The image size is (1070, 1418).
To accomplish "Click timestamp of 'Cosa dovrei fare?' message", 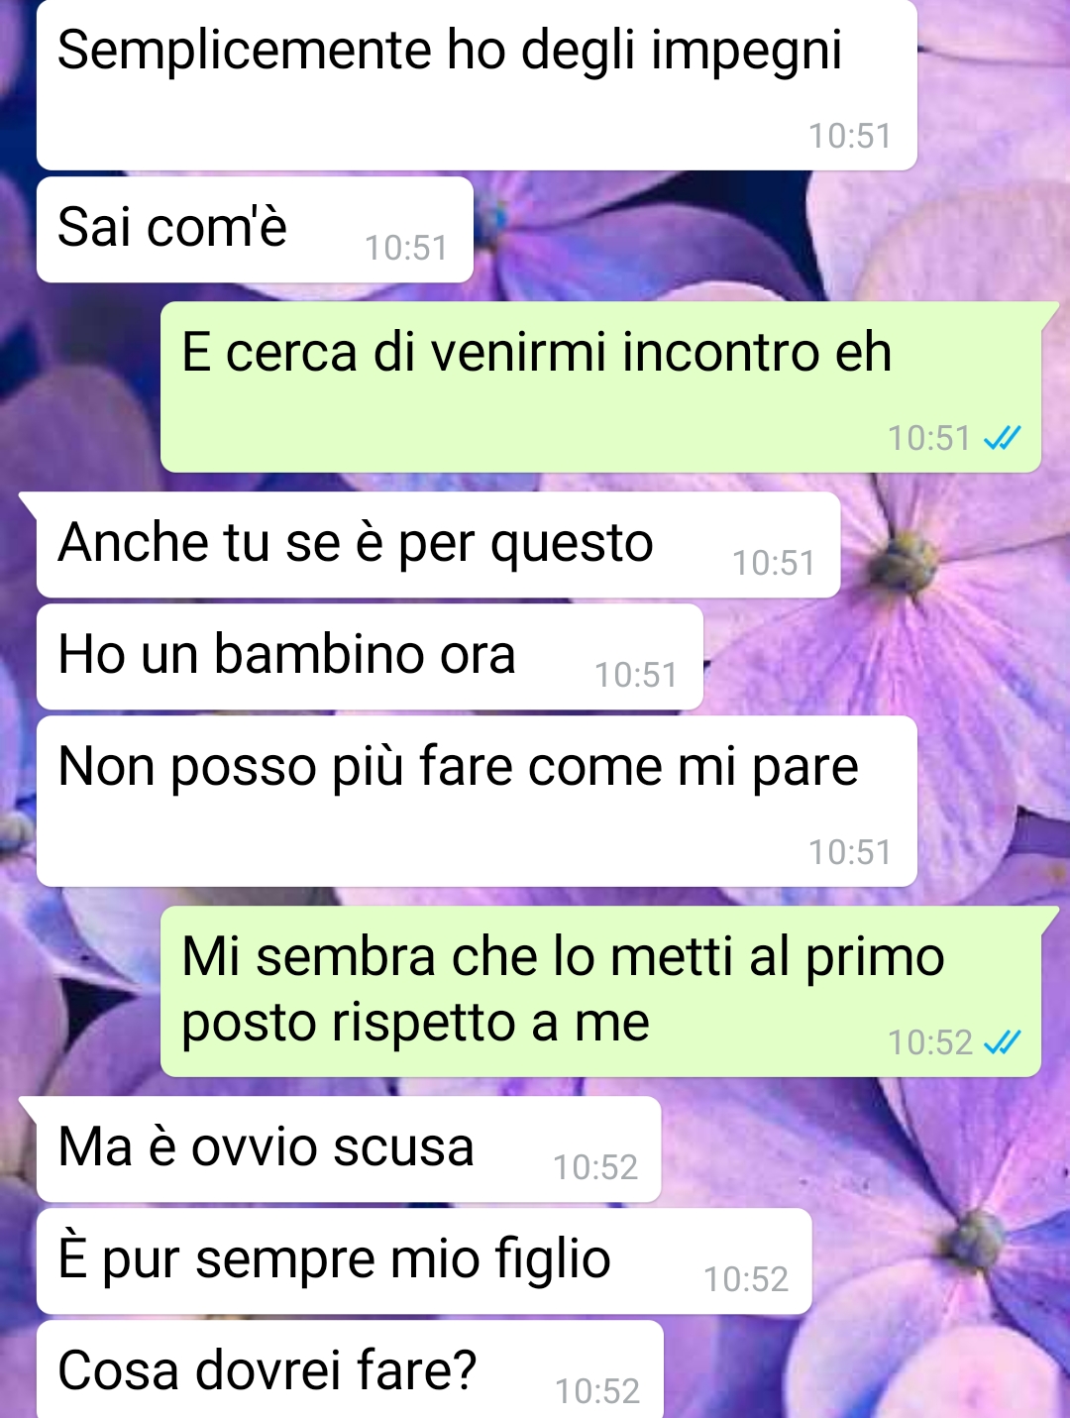I will pyautogui.click(x=597, y=1391).
